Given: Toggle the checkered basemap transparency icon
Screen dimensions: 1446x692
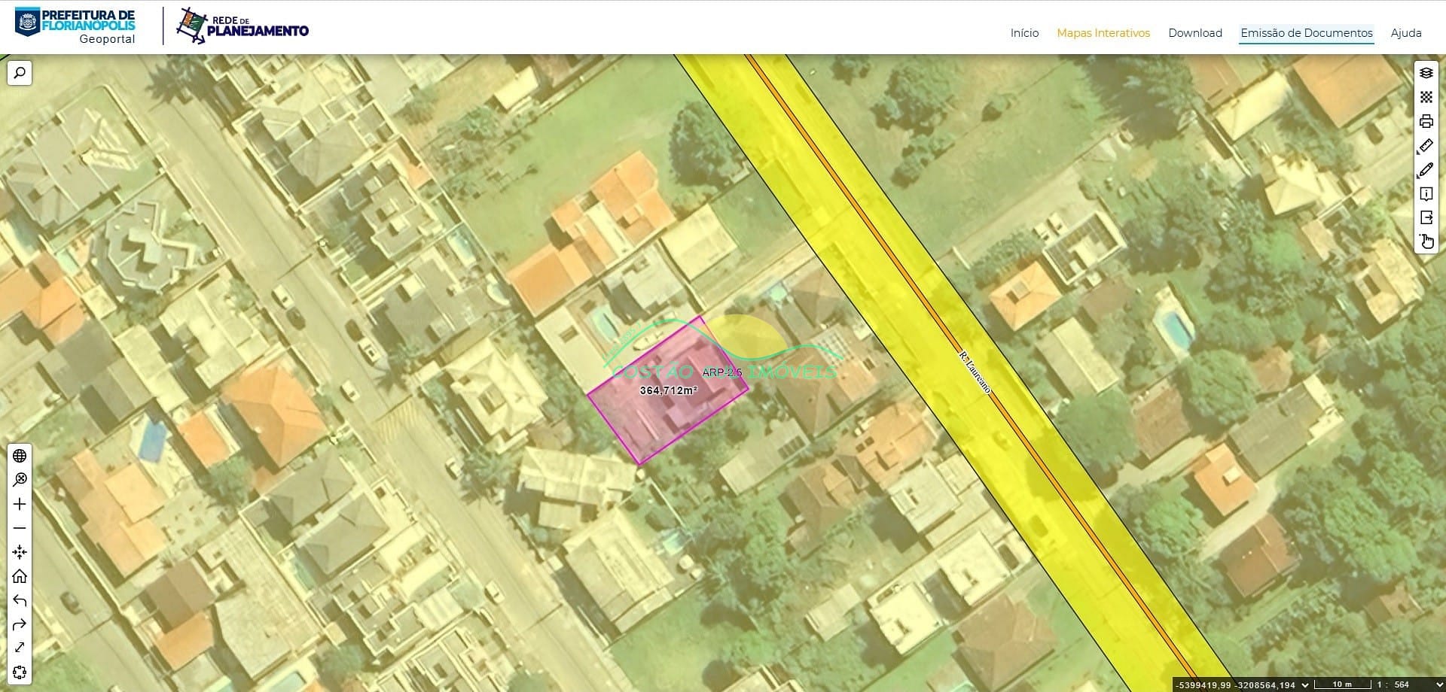Looking at the screenshot, I should tap(1426, 97).
